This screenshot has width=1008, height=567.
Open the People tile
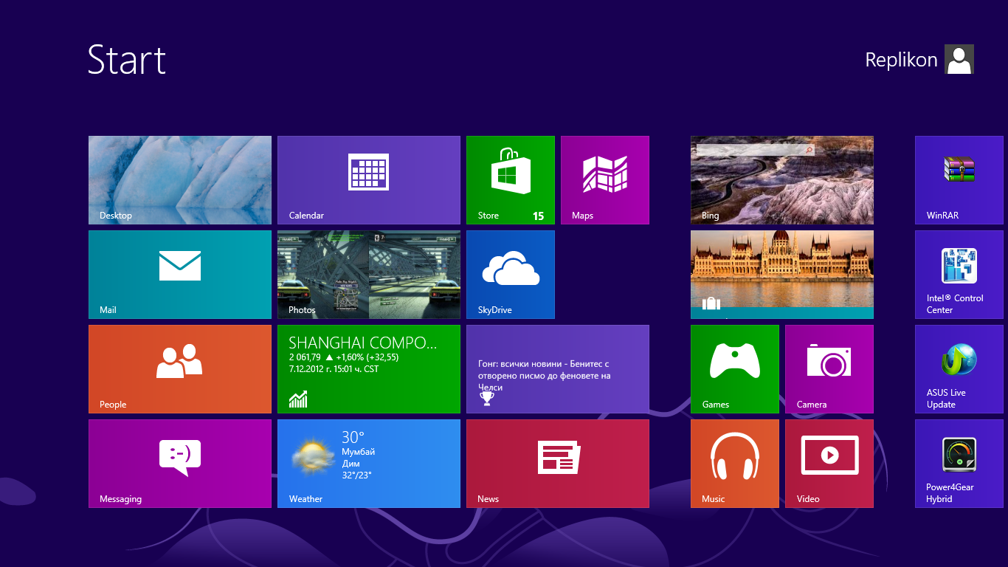click(x=179, y=368)
